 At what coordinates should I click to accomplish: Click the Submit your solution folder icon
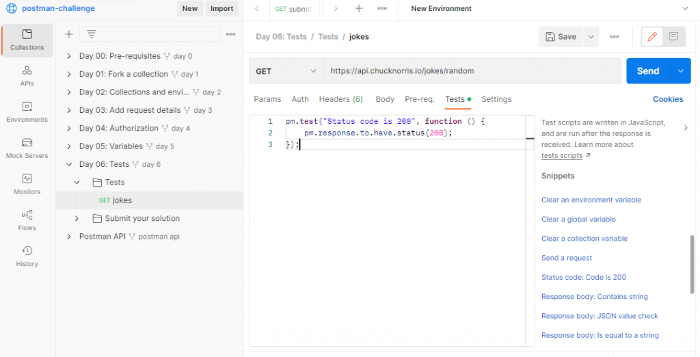click(97, 218)
